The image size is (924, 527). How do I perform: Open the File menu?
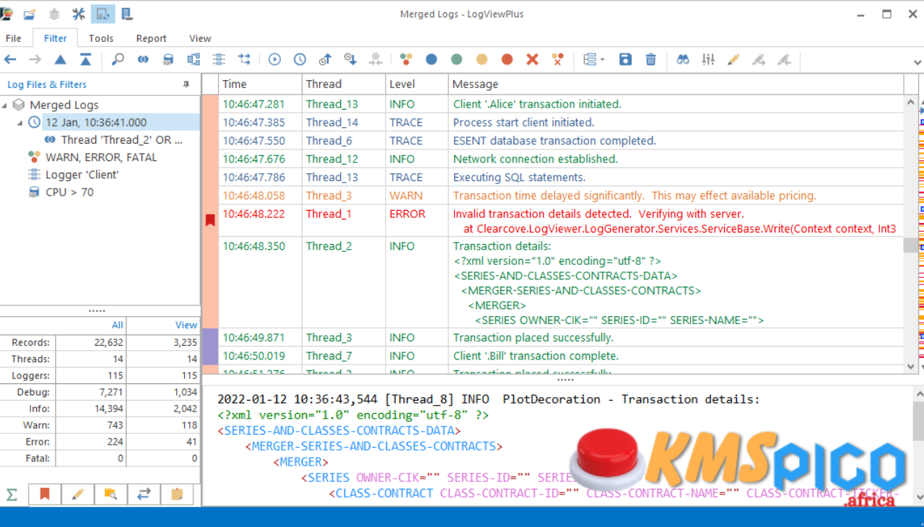(x=13, y=38)
